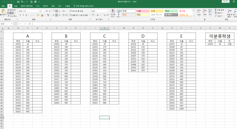Click the 로그인 sign-in button
Viewport: 237px width, 129px height.
coord(226,1)
